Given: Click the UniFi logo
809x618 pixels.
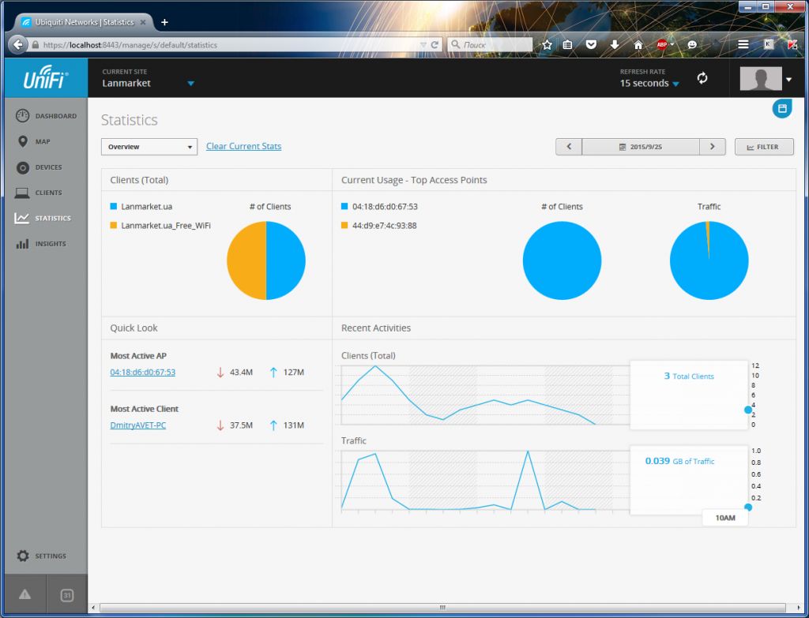Looking at the screenshot, I should coord(45,78).
